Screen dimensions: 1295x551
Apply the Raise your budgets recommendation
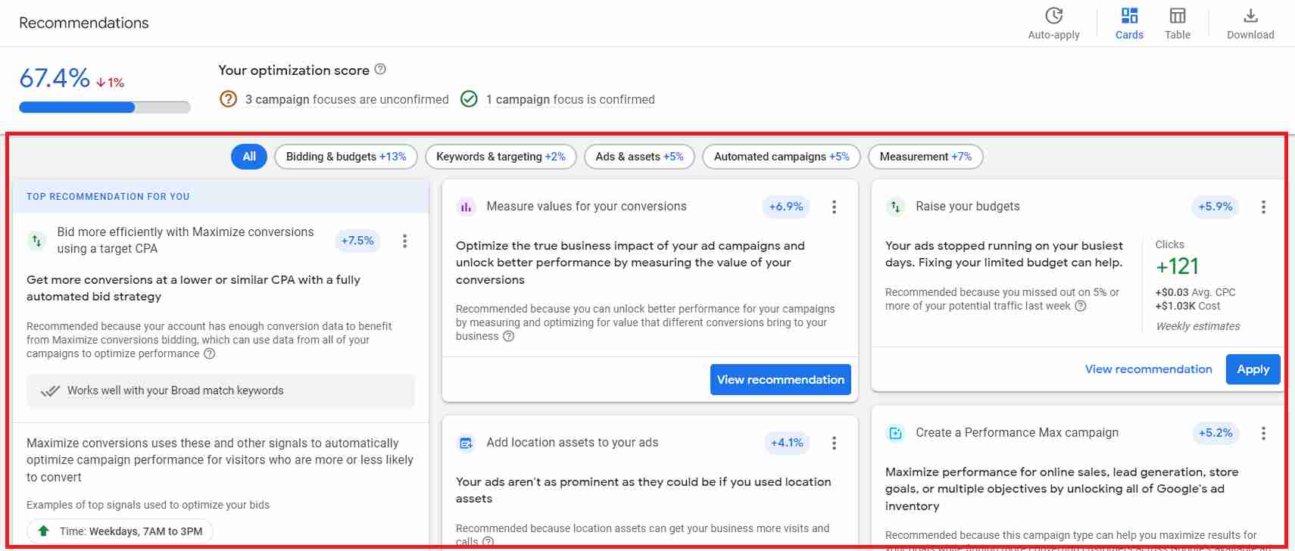pyautogui.click(x=1253, y=369)
